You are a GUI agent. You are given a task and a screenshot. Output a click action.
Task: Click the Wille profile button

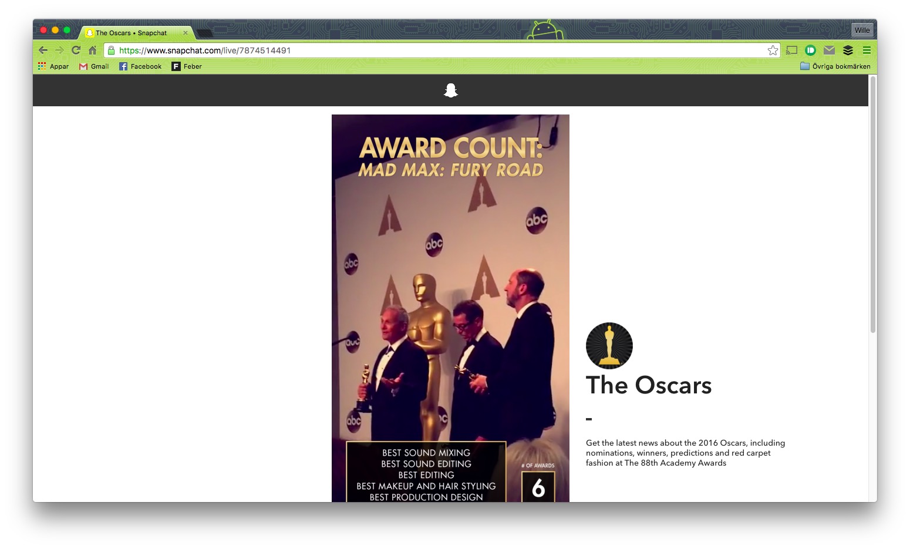[x=862, y=31]
